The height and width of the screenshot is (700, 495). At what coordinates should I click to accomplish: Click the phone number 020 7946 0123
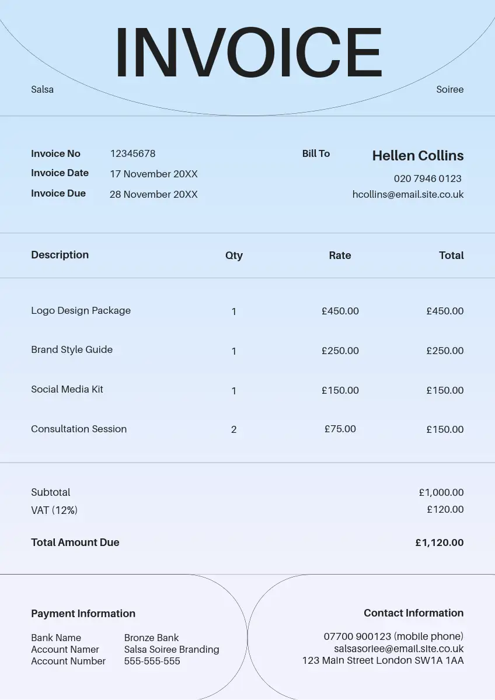point(427,178)
